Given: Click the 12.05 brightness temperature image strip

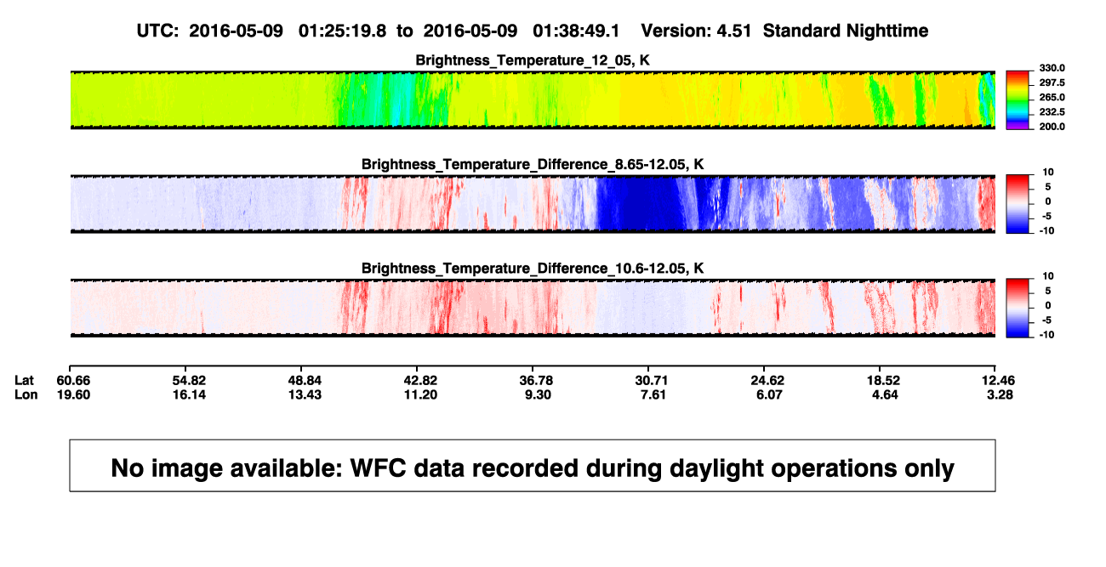Looking at the screenshot, I should (533, 100).
